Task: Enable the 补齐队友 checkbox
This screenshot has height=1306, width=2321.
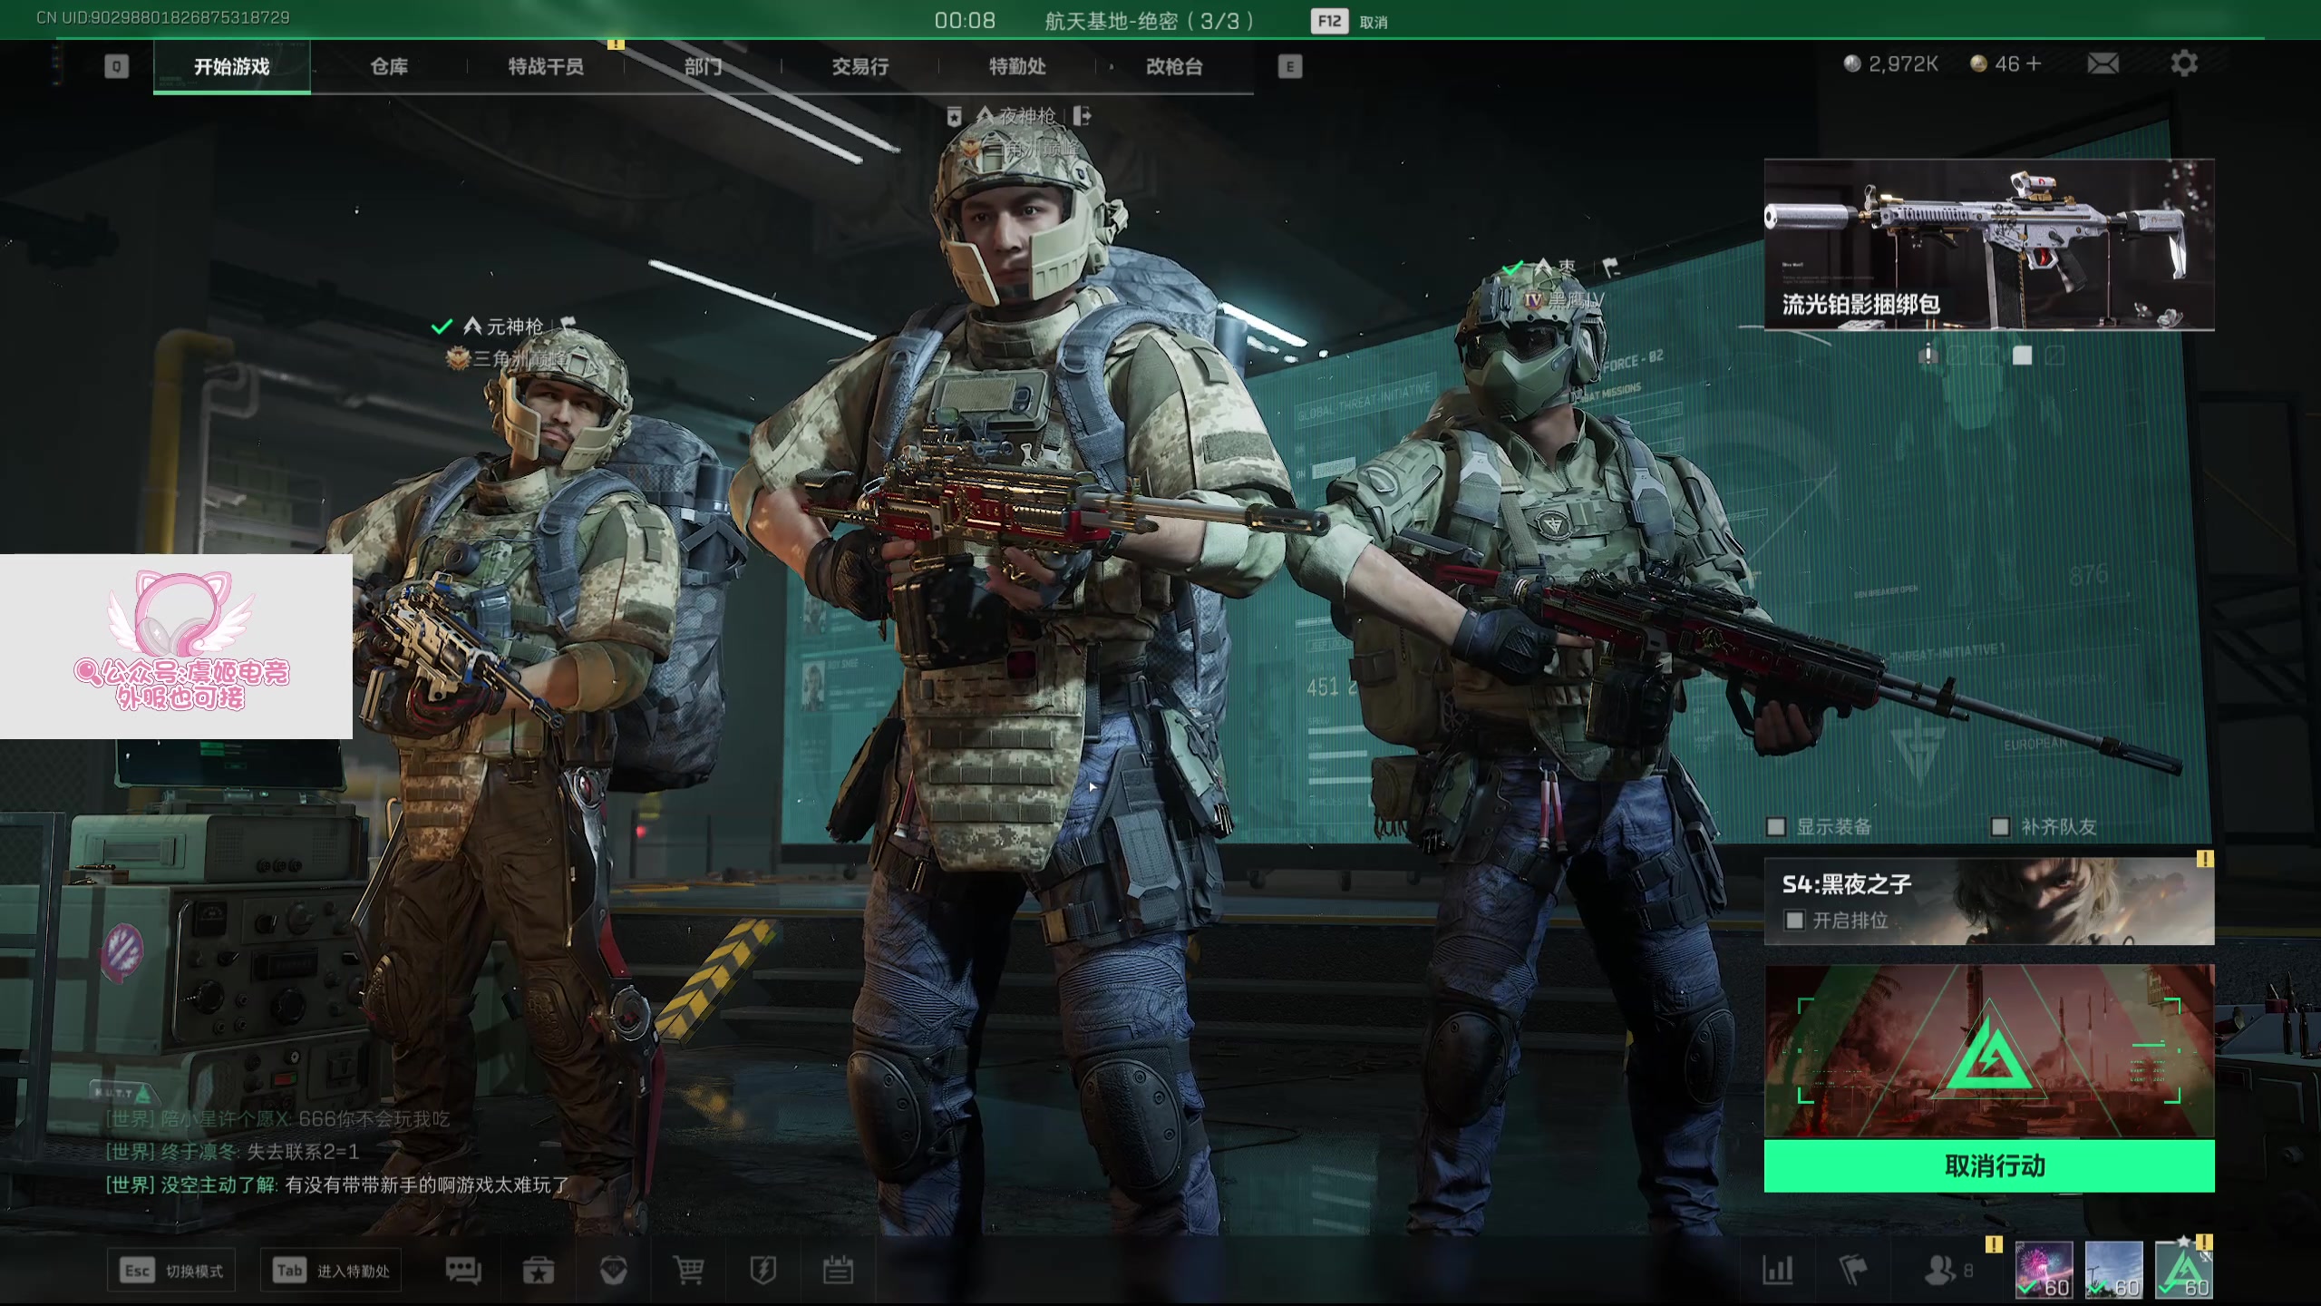Action: 2000,826
